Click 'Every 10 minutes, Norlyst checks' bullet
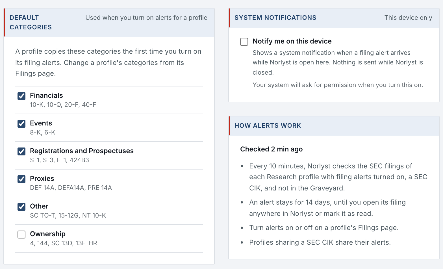Screen dimensions: 443x269 (x=338, y=177)
